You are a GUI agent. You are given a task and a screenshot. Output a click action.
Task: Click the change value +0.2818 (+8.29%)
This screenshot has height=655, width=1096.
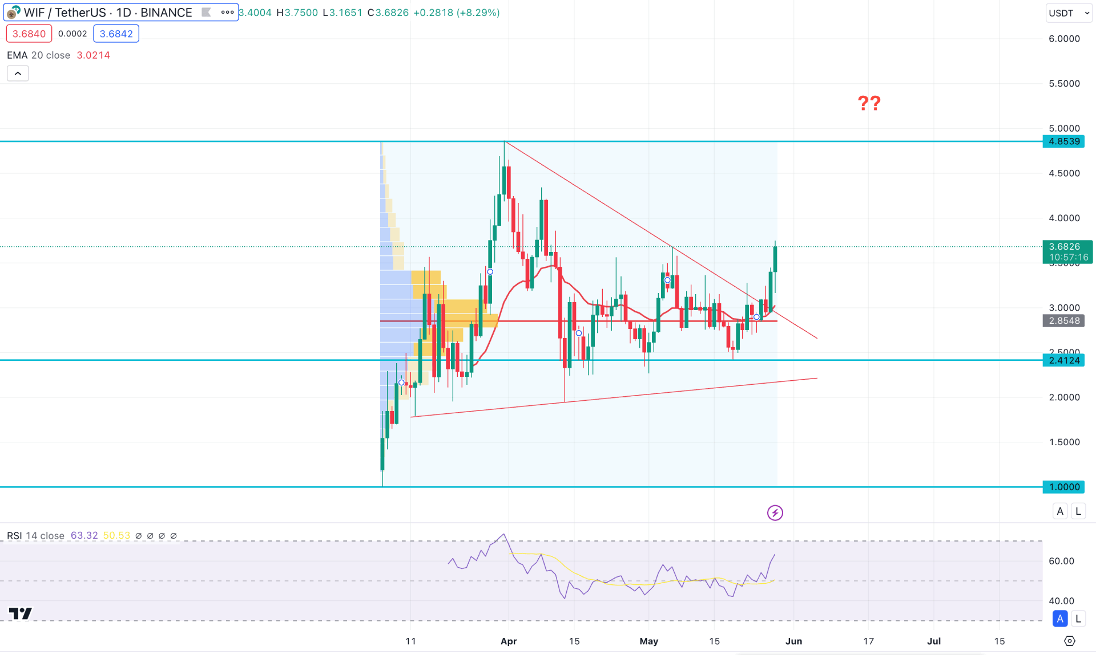click(x=456, y=13)
